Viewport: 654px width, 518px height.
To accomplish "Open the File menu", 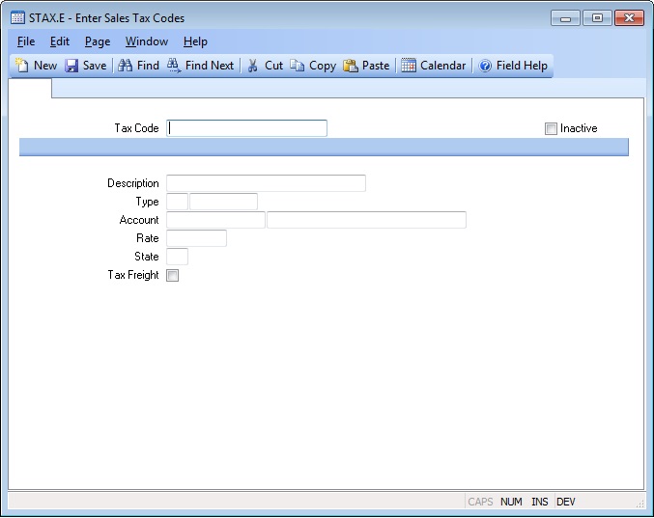I will click(26, 41).
